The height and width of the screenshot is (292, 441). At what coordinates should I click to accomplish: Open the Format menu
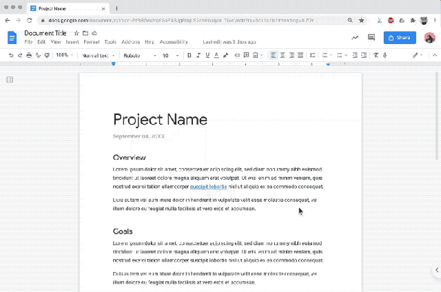tap(92, 42)
